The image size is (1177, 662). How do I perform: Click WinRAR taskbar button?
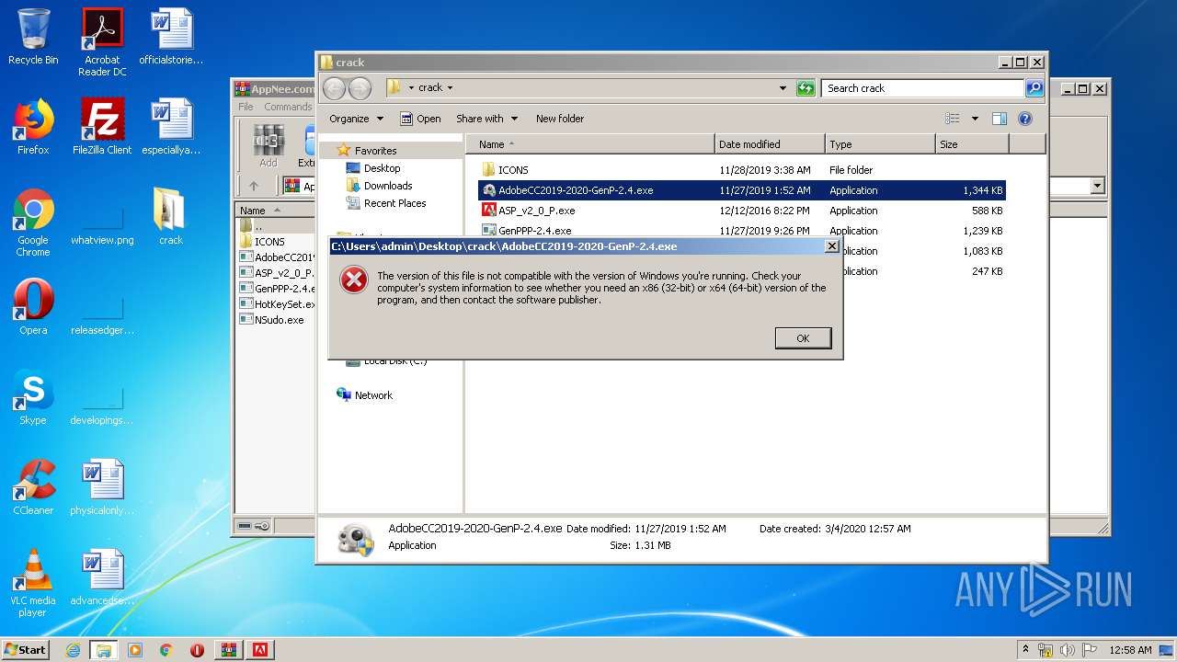pyautogui.click(x=229, y=650)
